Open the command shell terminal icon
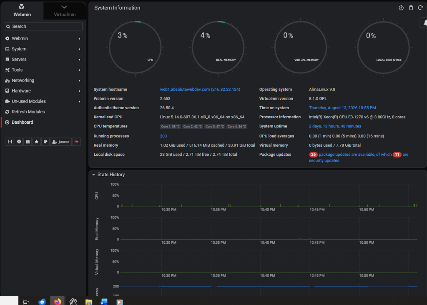 [28, 142]
